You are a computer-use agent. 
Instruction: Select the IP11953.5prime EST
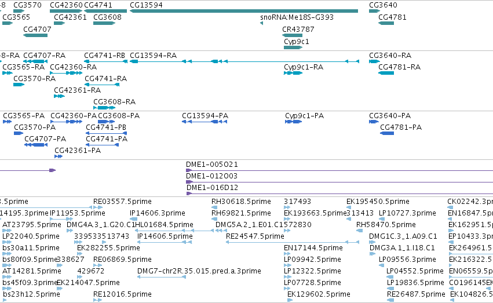(61, 219)
